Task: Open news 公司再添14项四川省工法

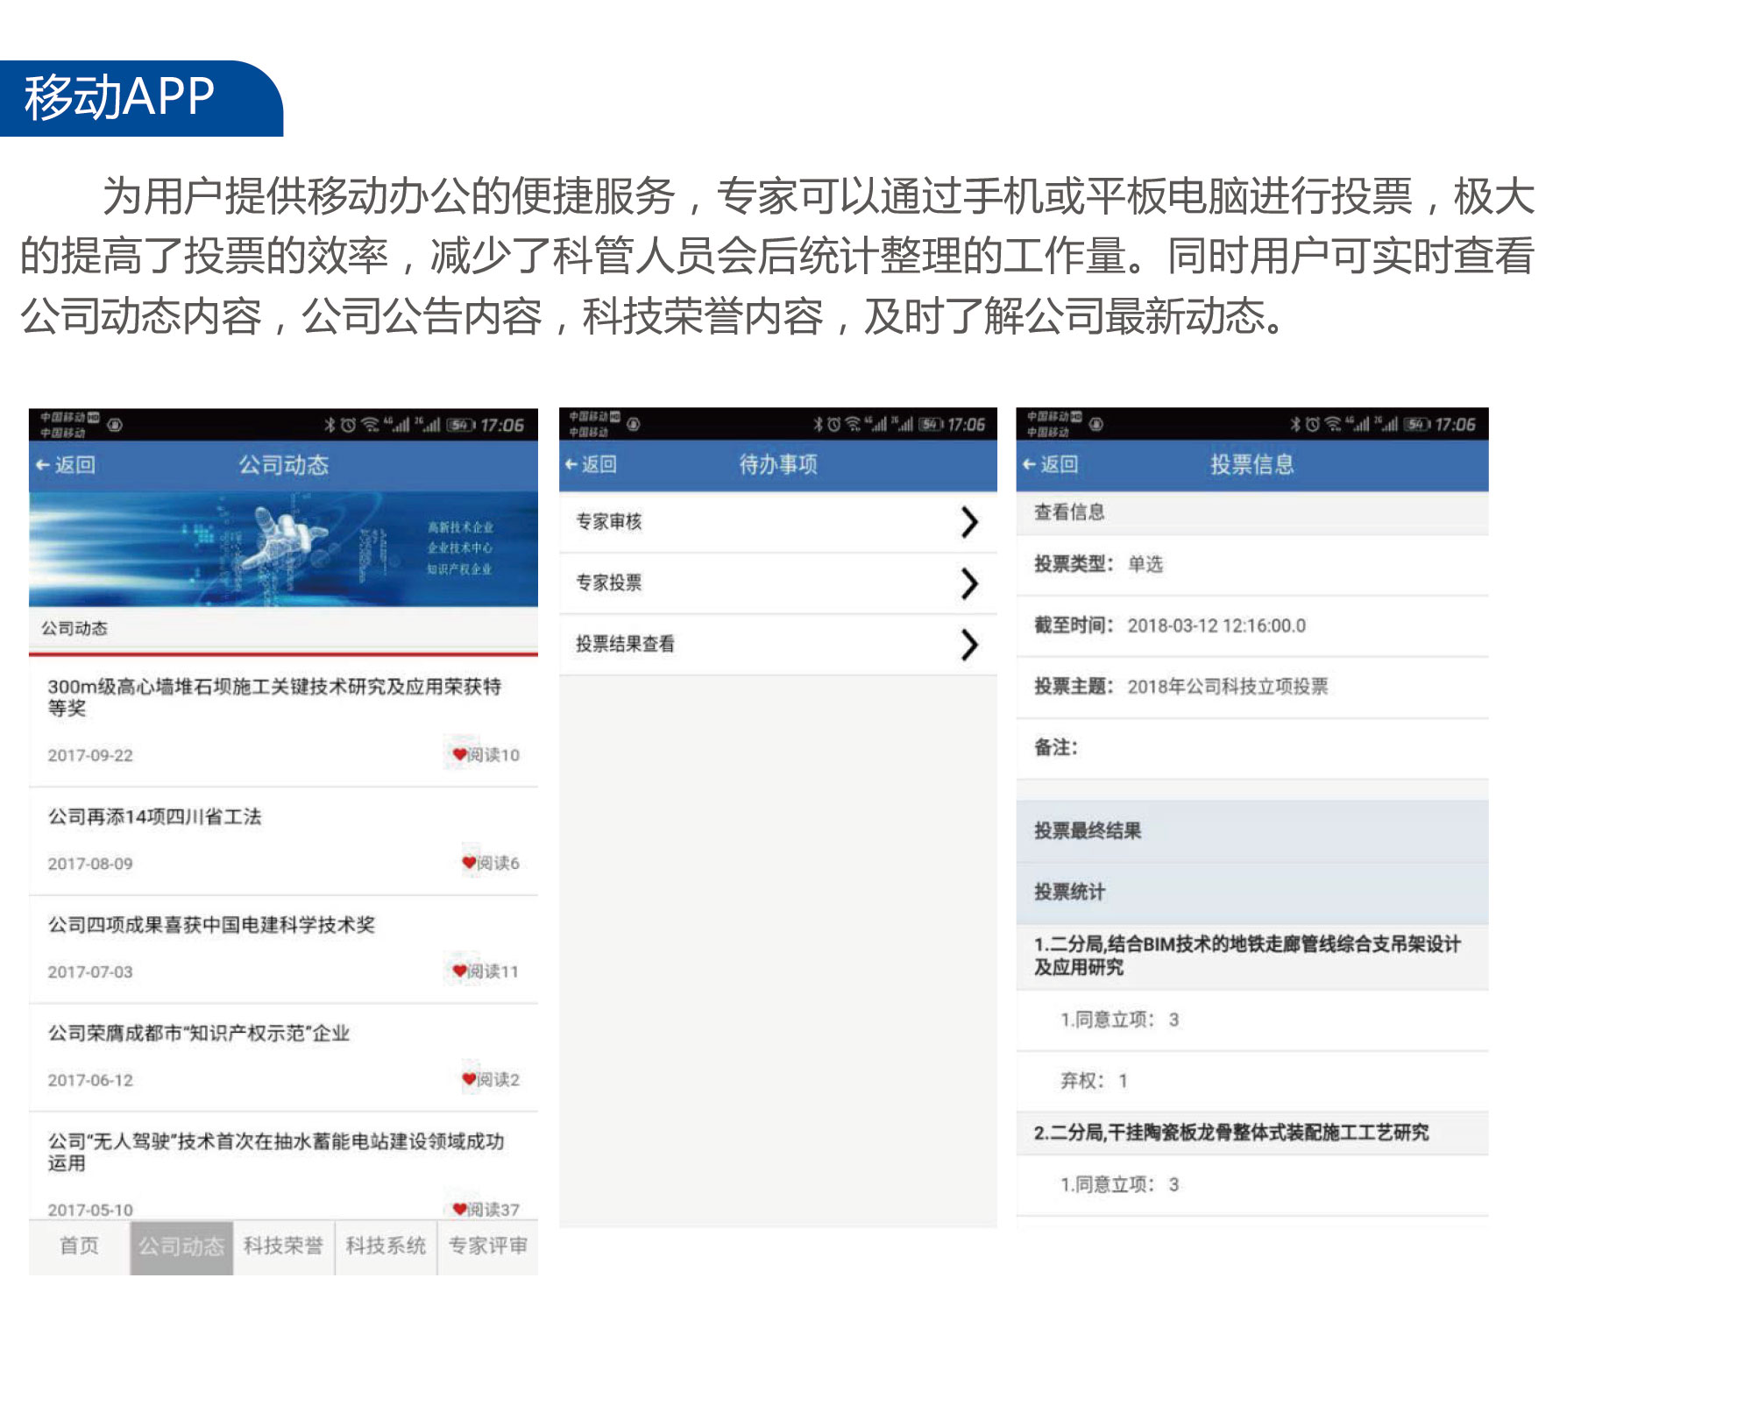Action: pyautogui.click(x=155, y=817)
